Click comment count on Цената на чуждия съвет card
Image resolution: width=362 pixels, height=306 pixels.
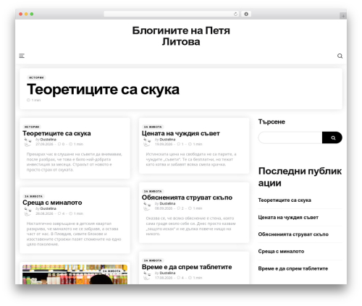point(180,144)
